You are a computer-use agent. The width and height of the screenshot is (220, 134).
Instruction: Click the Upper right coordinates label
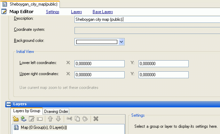point(39,74)
